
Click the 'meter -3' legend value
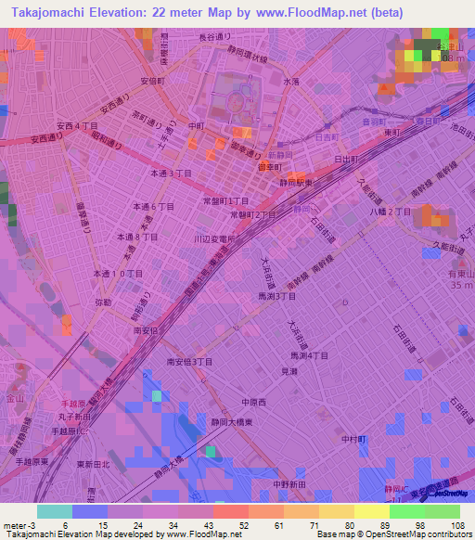pyautogui.click(x=19, y=526)
